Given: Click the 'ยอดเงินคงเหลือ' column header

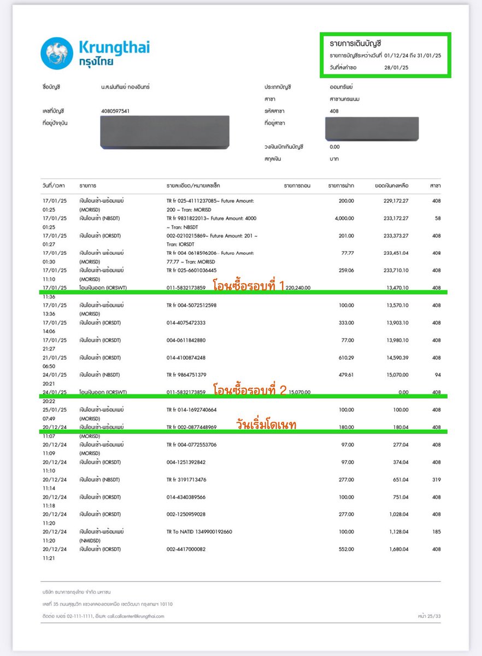Looking at the screenshot, I should (392, 186).
